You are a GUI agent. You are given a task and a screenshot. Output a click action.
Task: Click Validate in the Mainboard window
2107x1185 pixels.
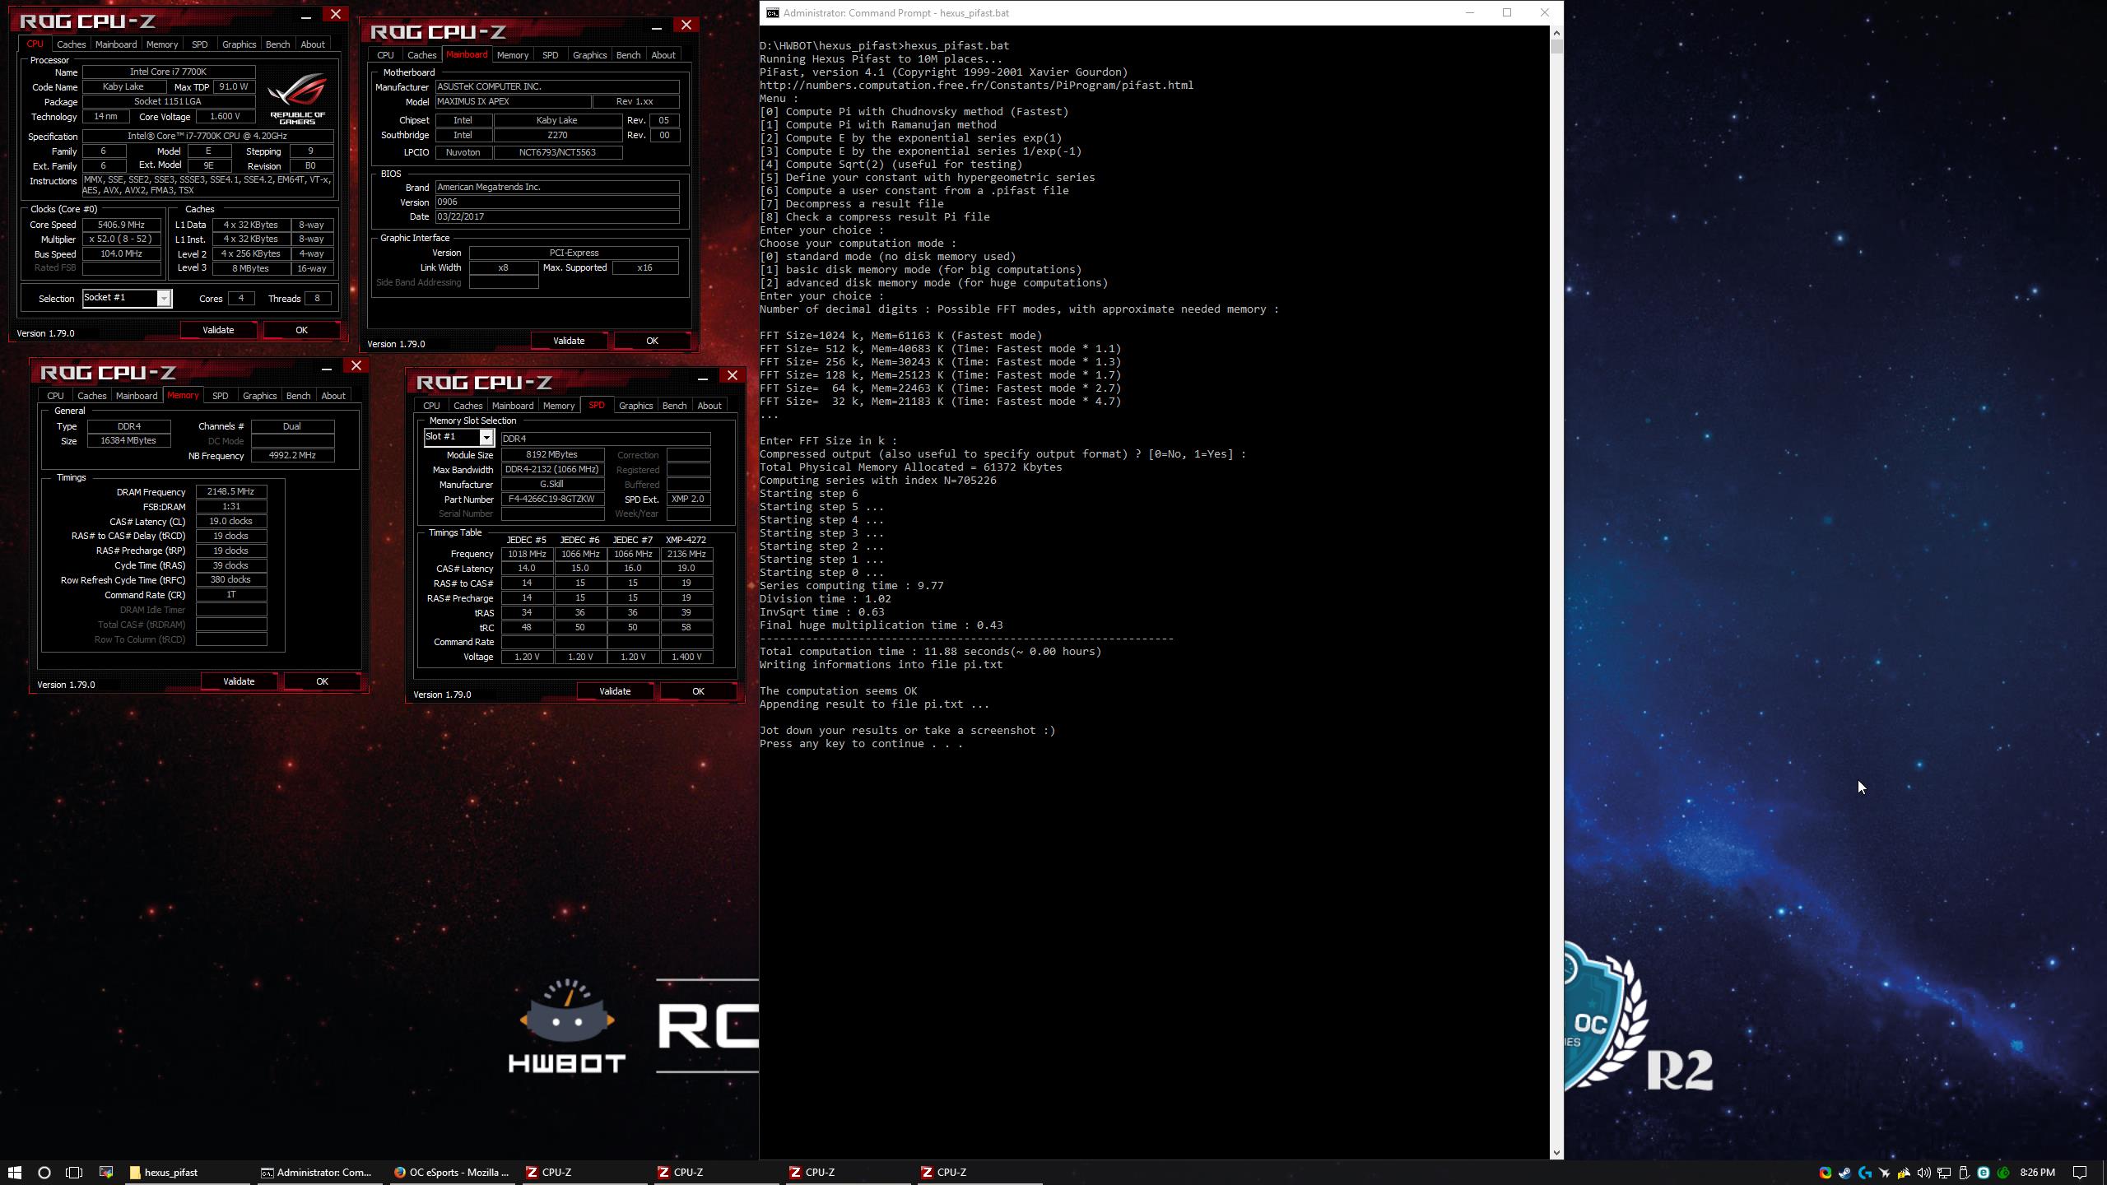click(569, 341)
